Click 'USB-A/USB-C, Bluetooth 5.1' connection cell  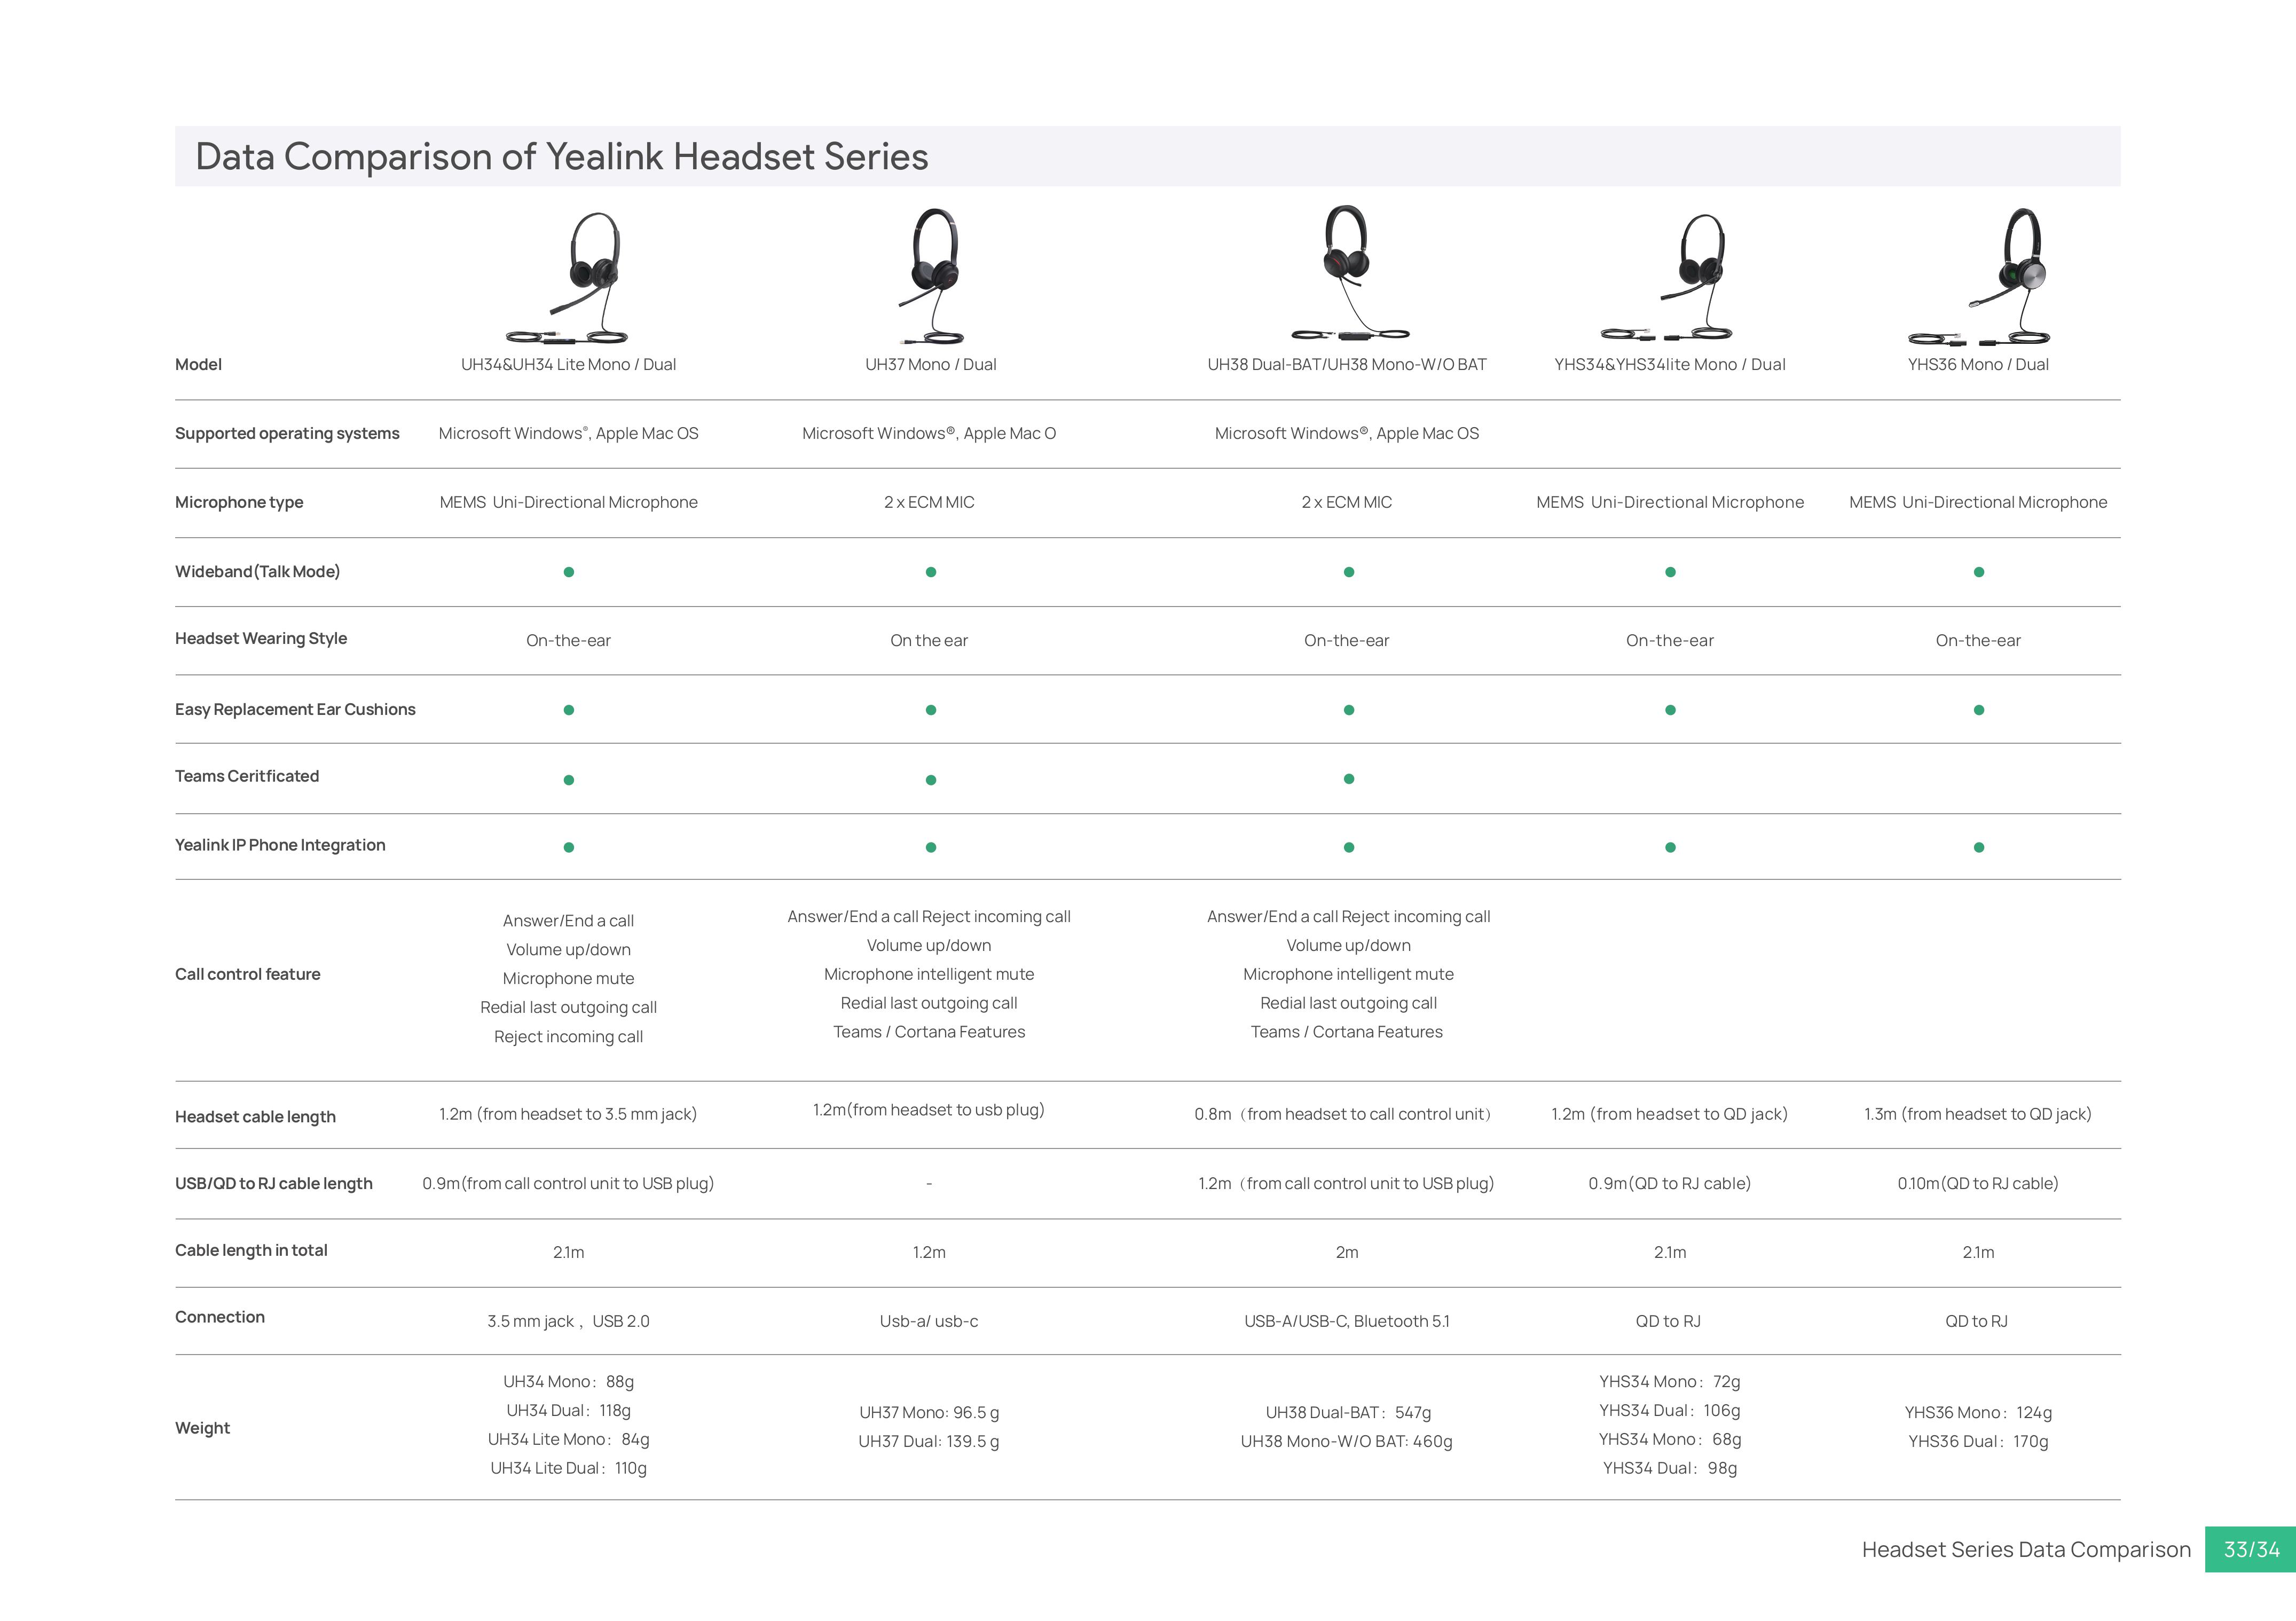pos(1347,1322)
